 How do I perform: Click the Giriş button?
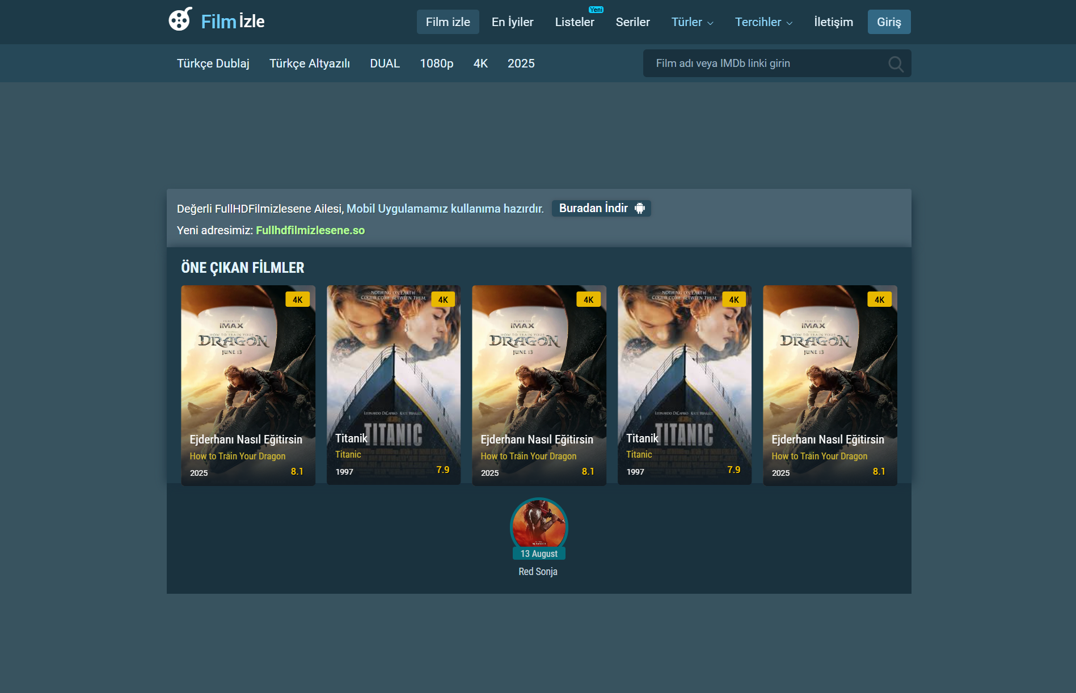pos(889,22)
